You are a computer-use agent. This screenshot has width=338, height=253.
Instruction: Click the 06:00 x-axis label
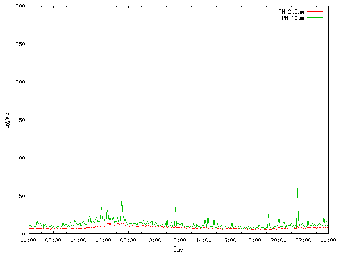104,240
